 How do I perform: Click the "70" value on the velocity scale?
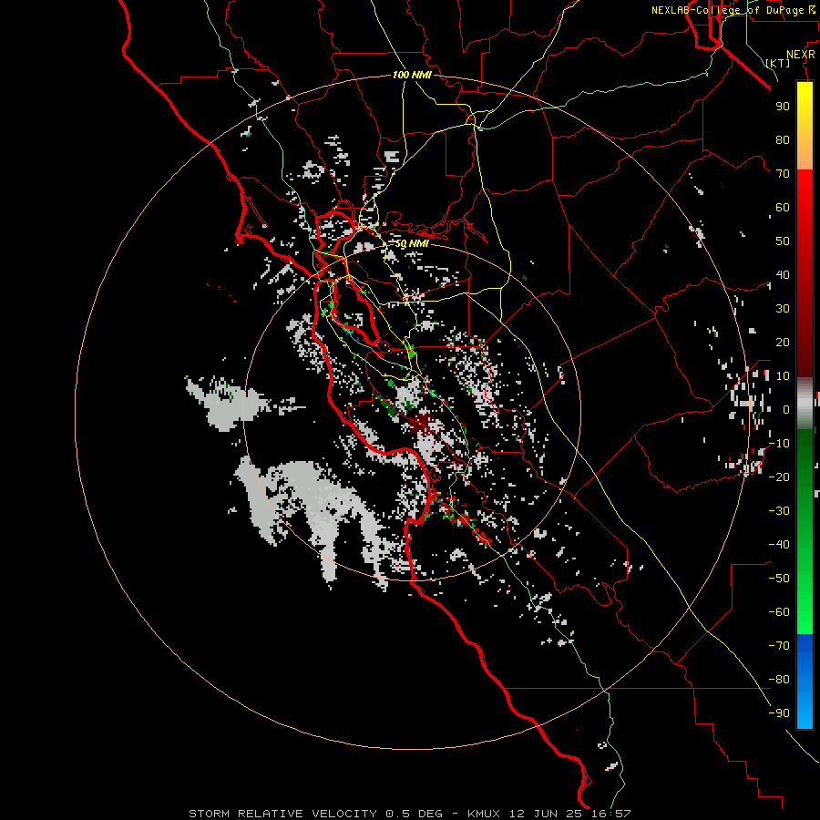[x=783, y=174]
